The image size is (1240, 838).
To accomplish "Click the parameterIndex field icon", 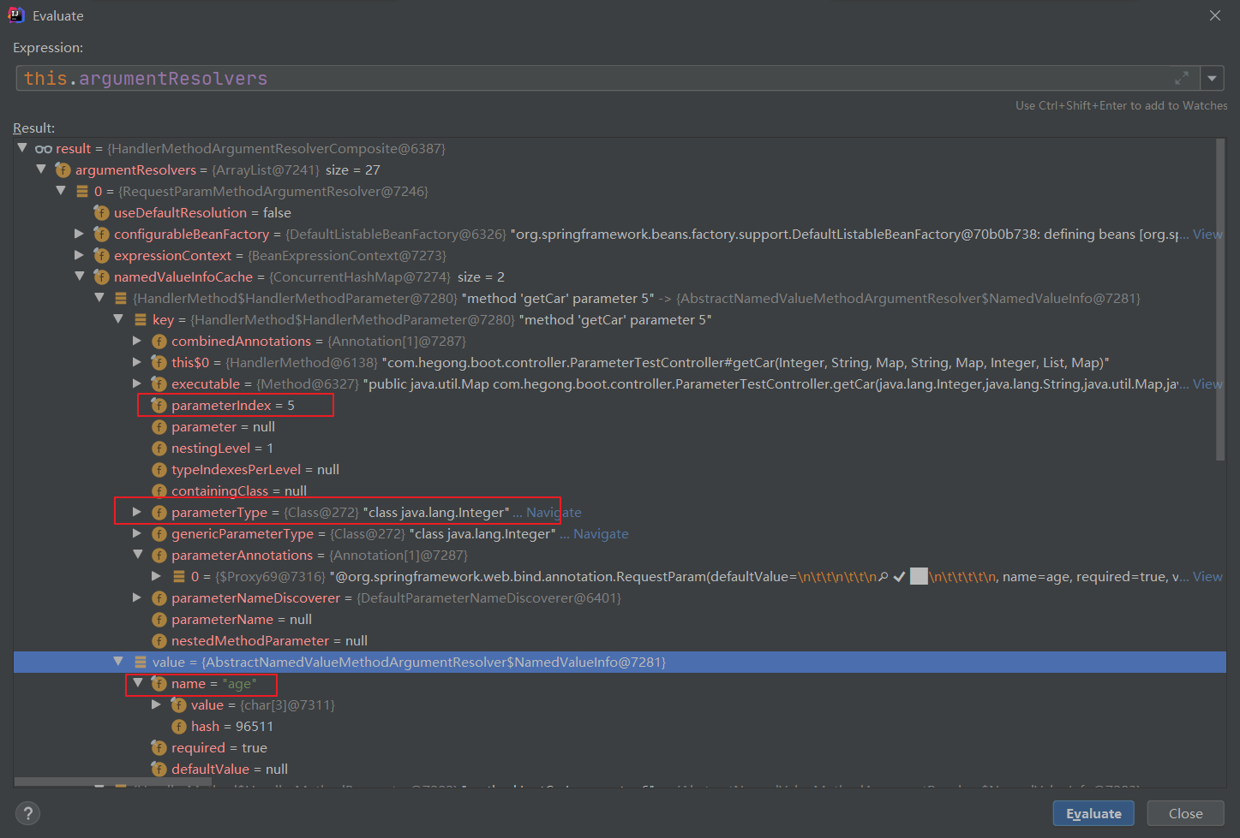I will point(159,405).
